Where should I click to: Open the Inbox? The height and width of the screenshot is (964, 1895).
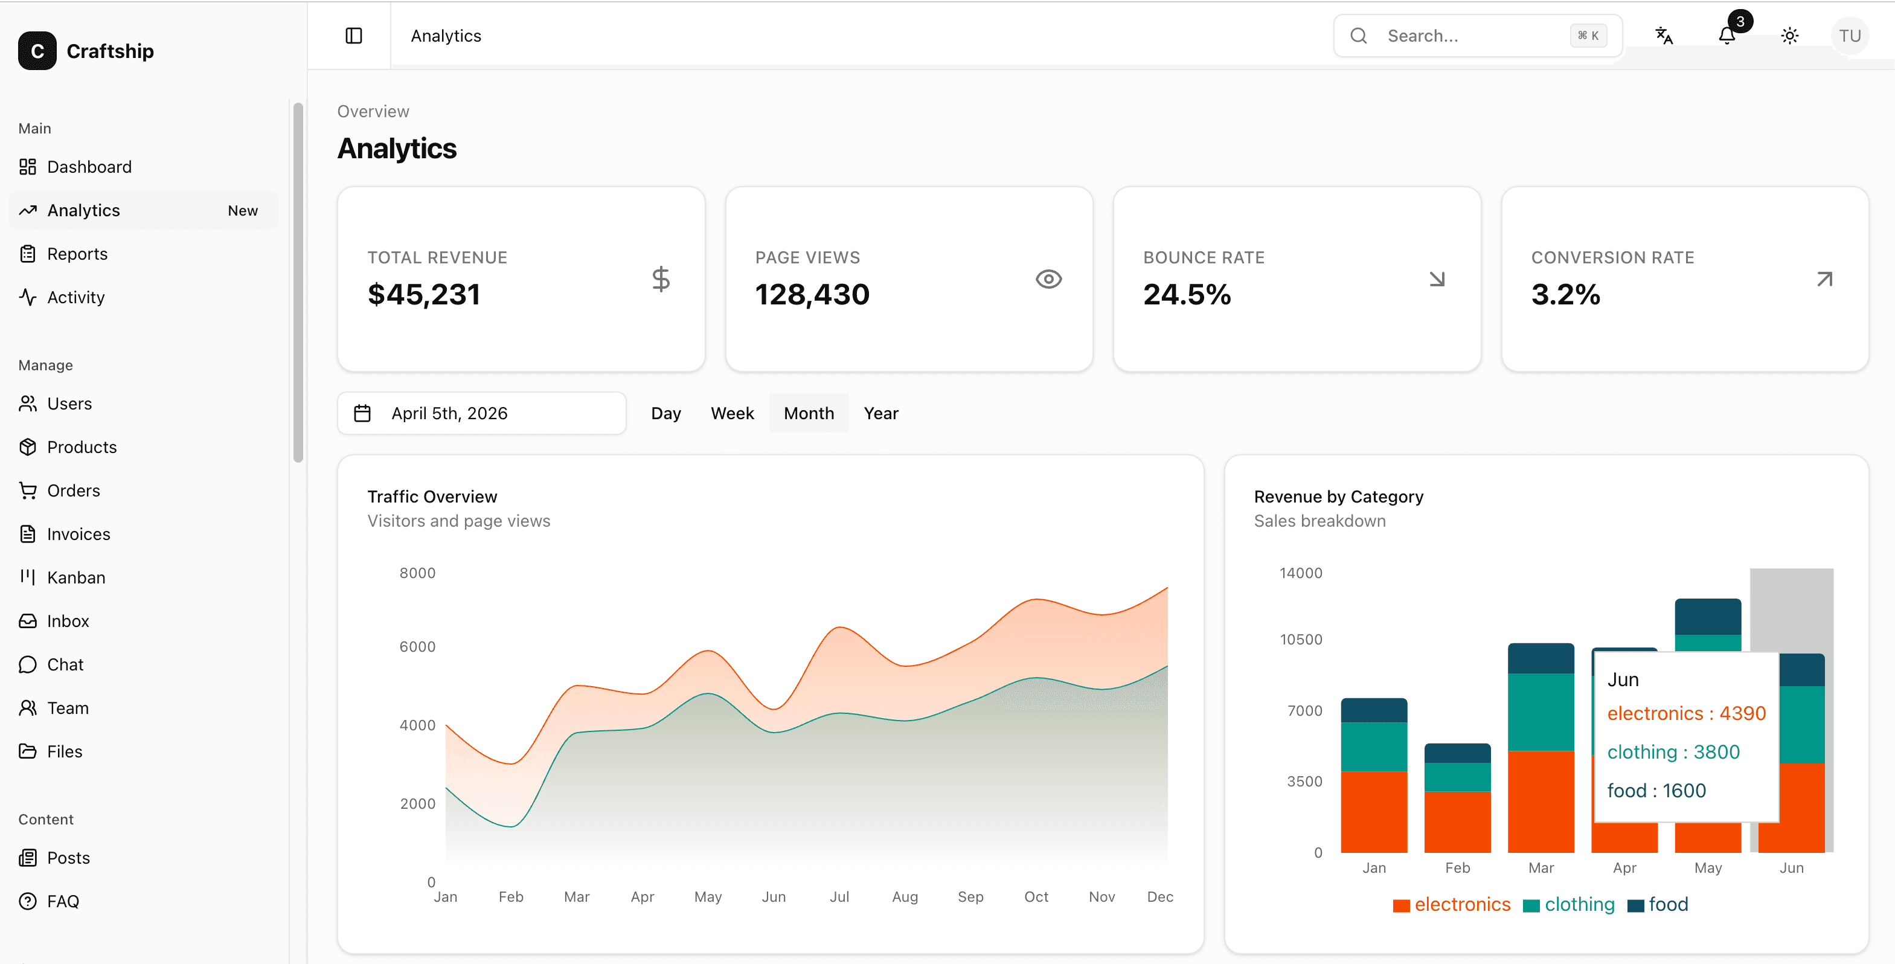(x=68, y=620)
